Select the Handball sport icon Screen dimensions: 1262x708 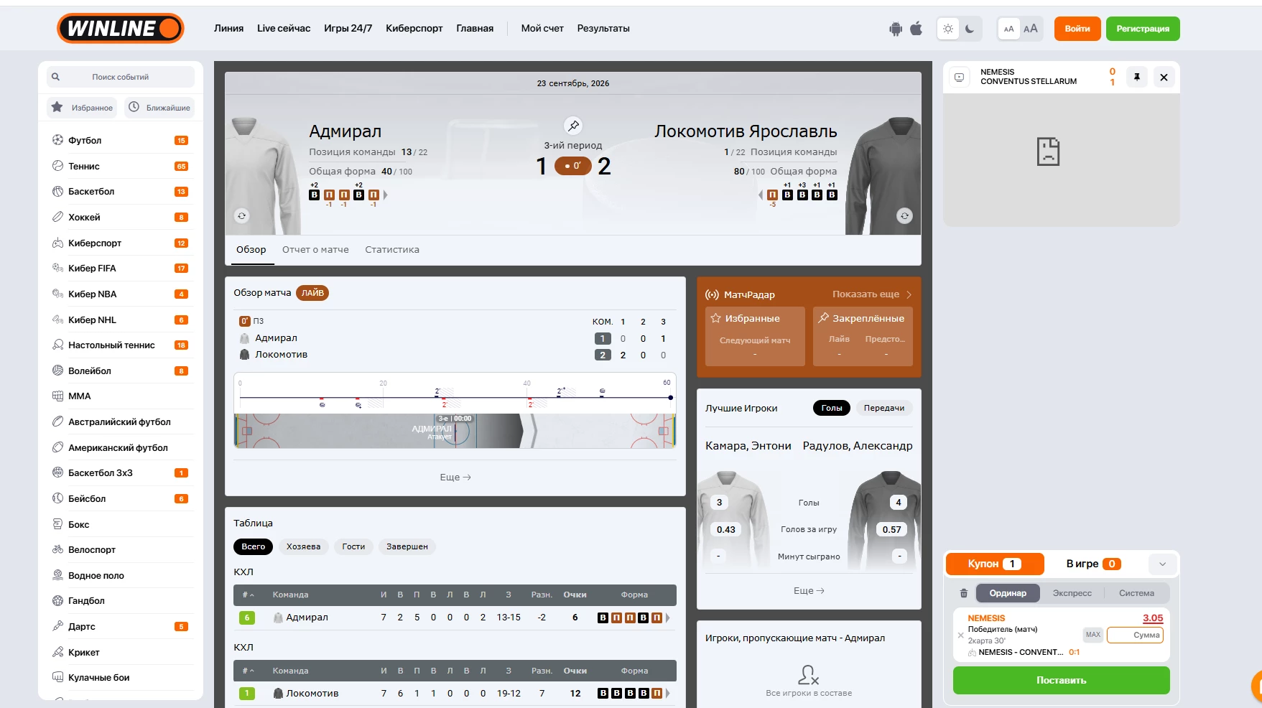[x=58, y=600]
